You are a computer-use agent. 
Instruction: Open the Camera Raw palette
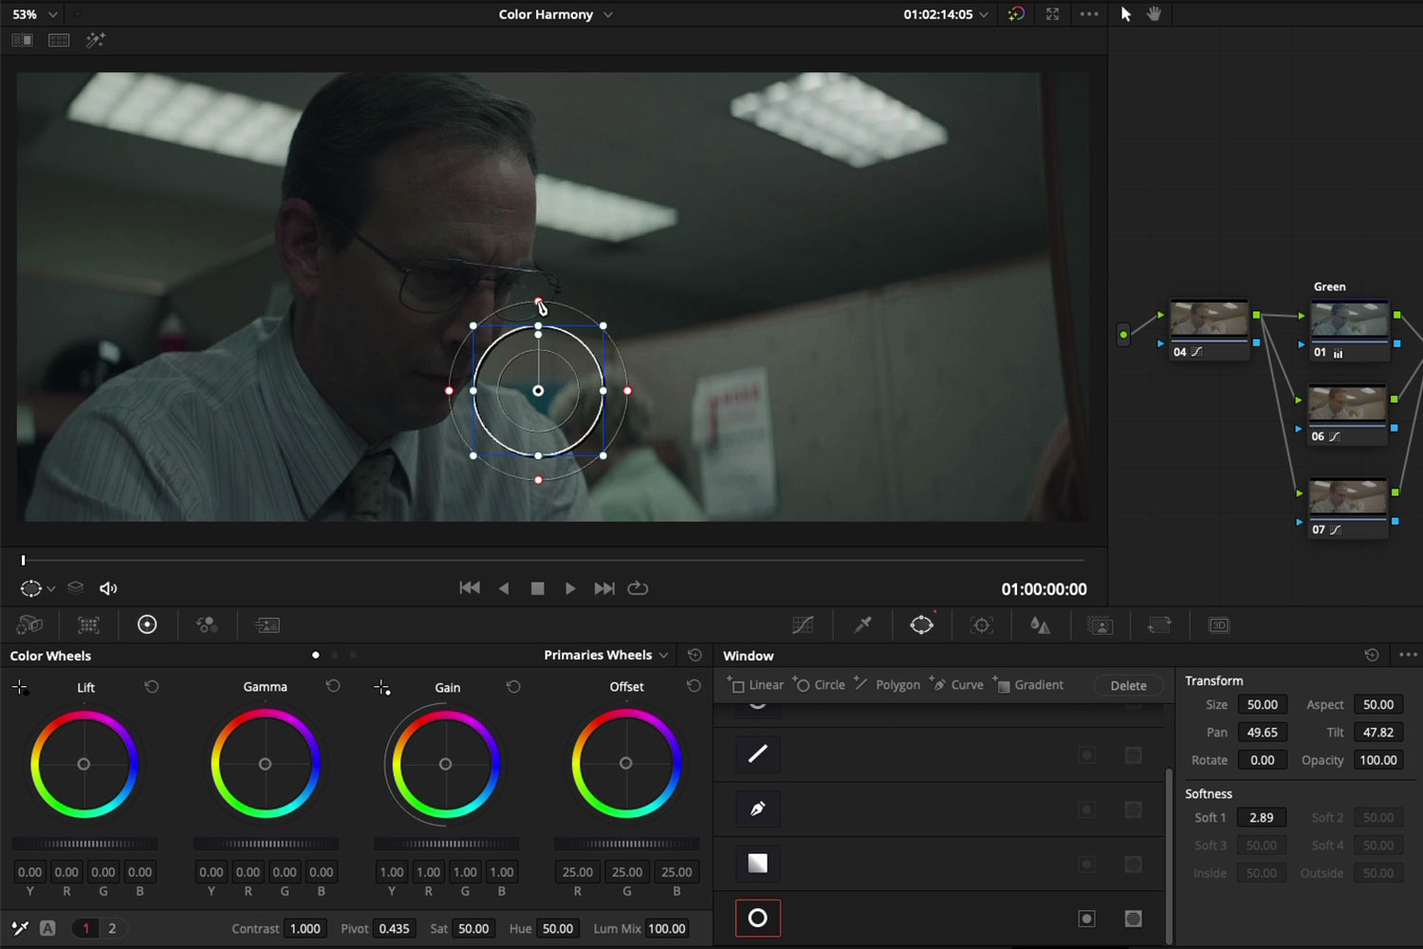point(29,624)
